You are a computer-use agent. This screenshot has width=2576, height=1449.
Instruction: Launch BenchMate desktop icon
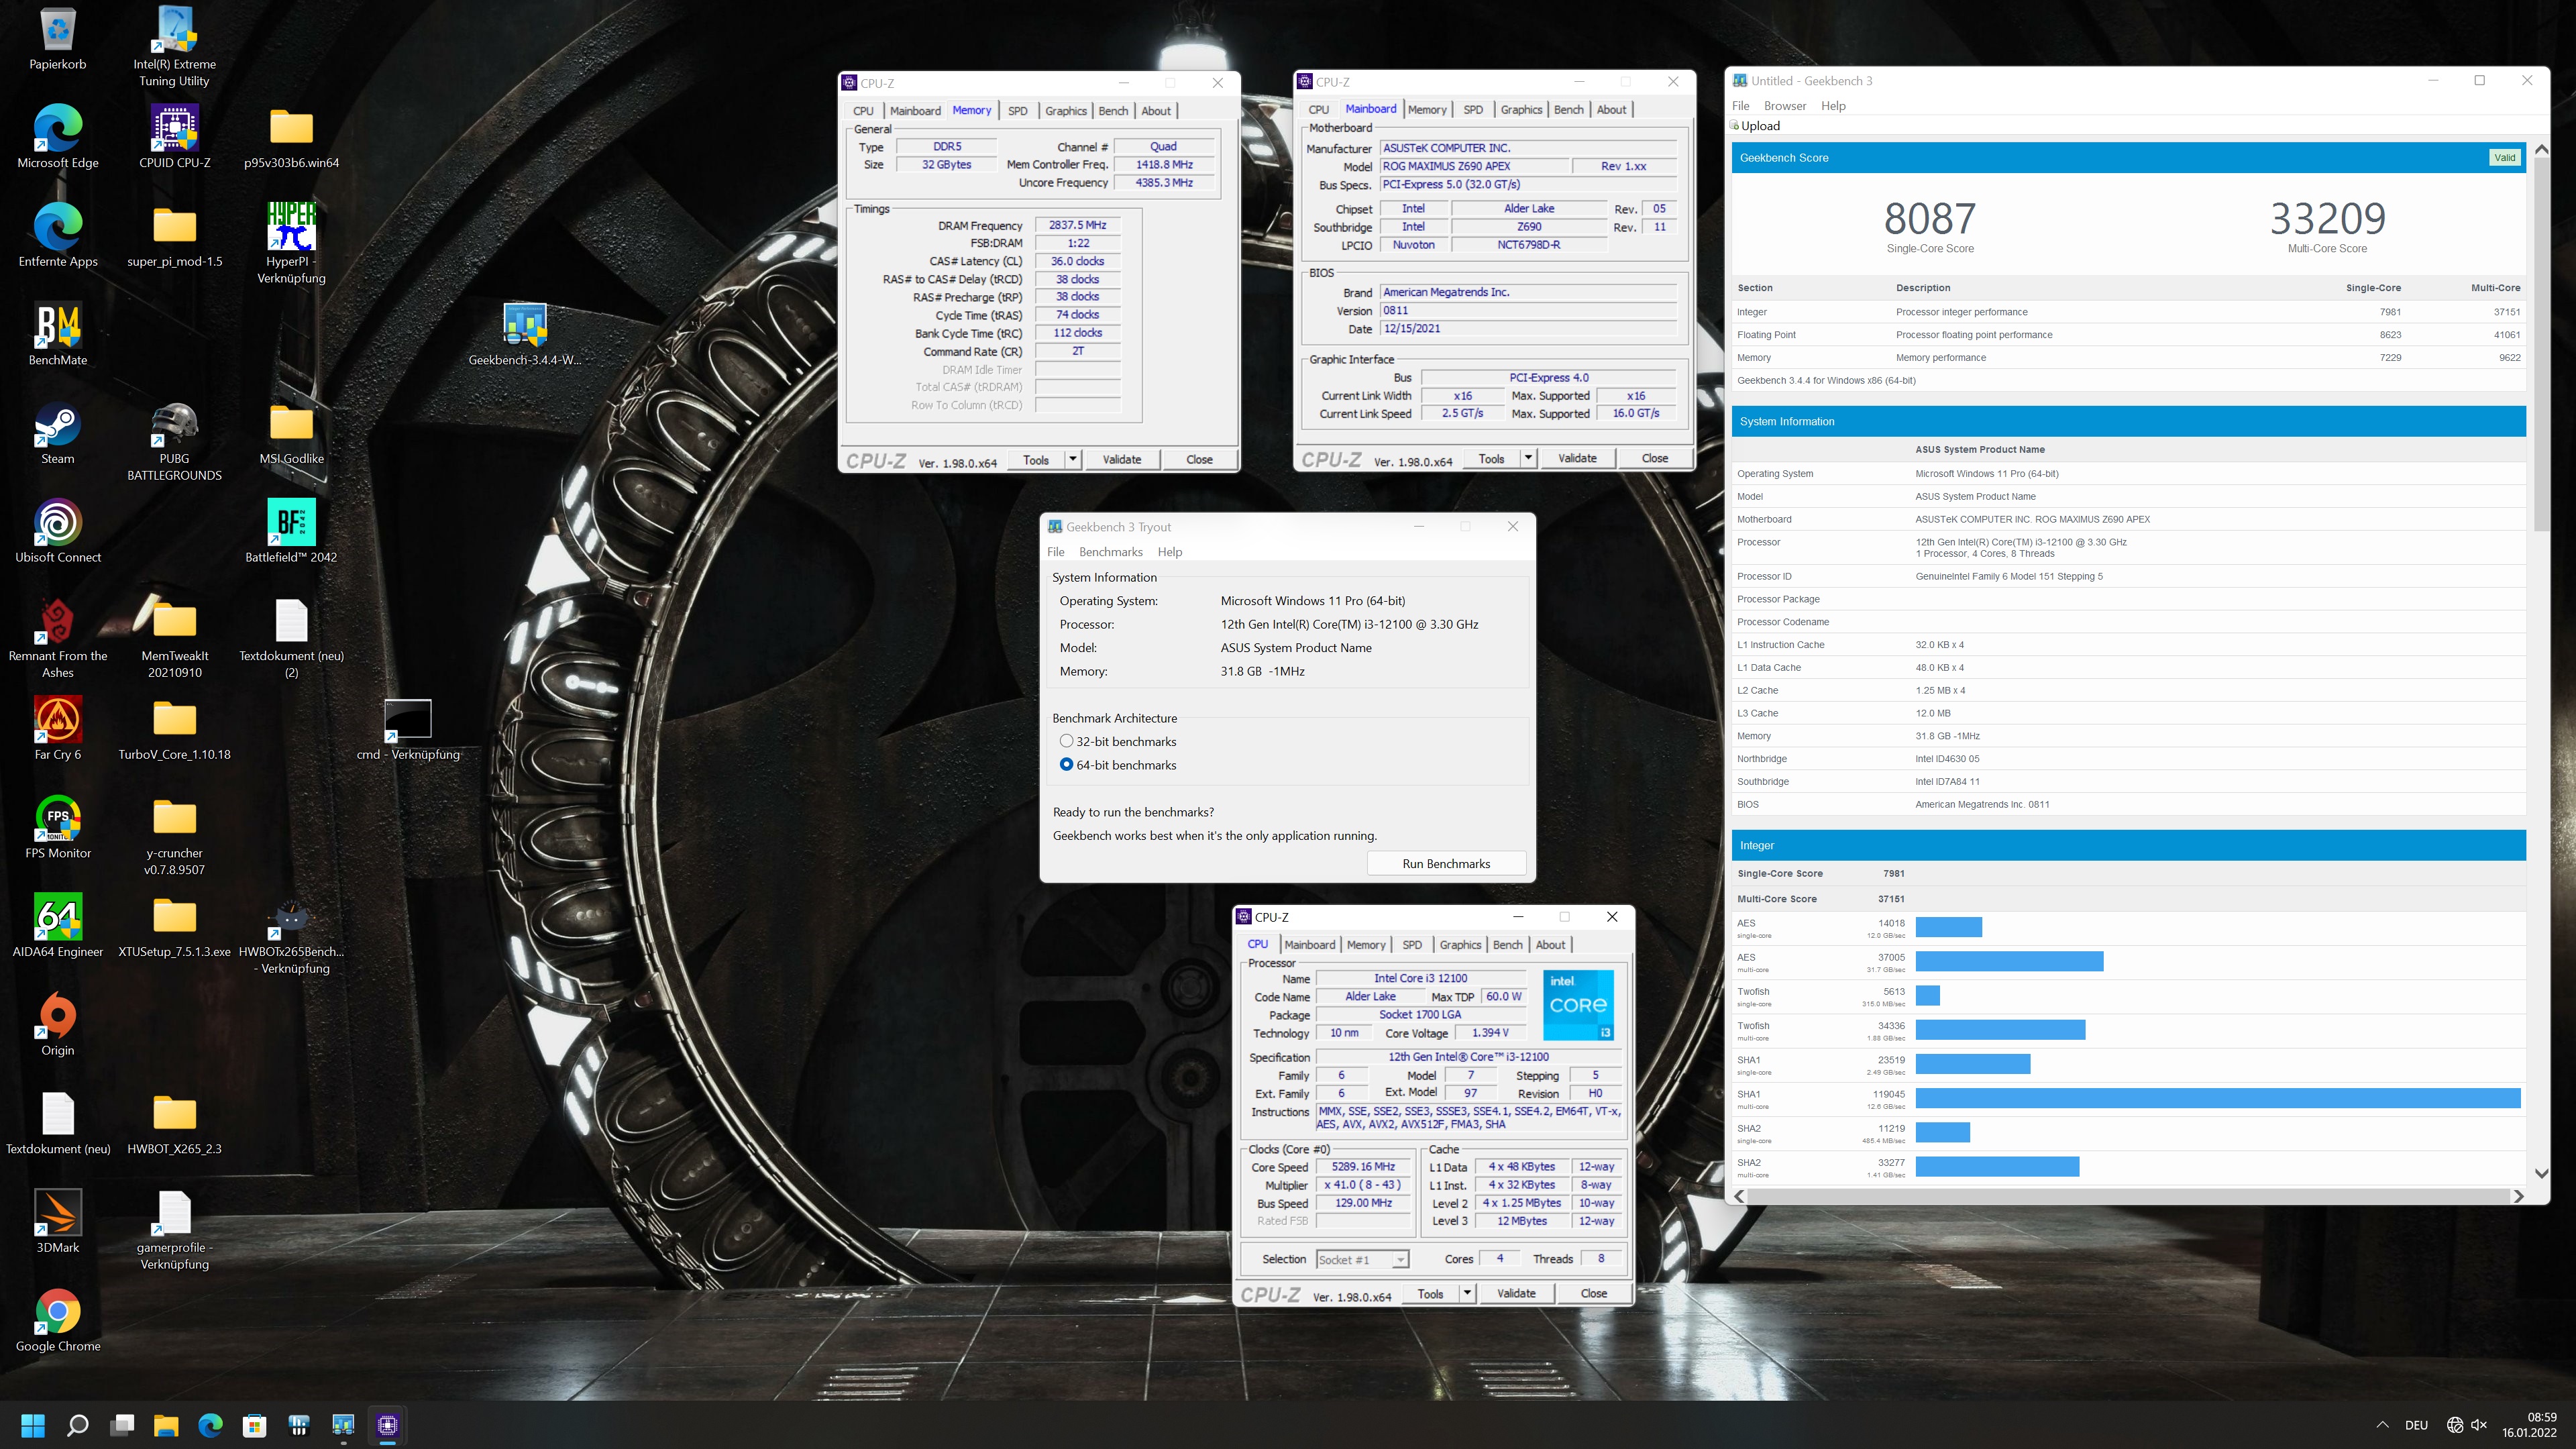click(x=58, y=333)
